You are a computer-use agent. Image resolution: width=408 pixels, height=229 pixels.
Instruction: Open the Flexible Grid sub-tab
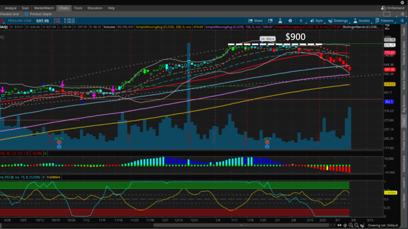(x=10, y=14)
